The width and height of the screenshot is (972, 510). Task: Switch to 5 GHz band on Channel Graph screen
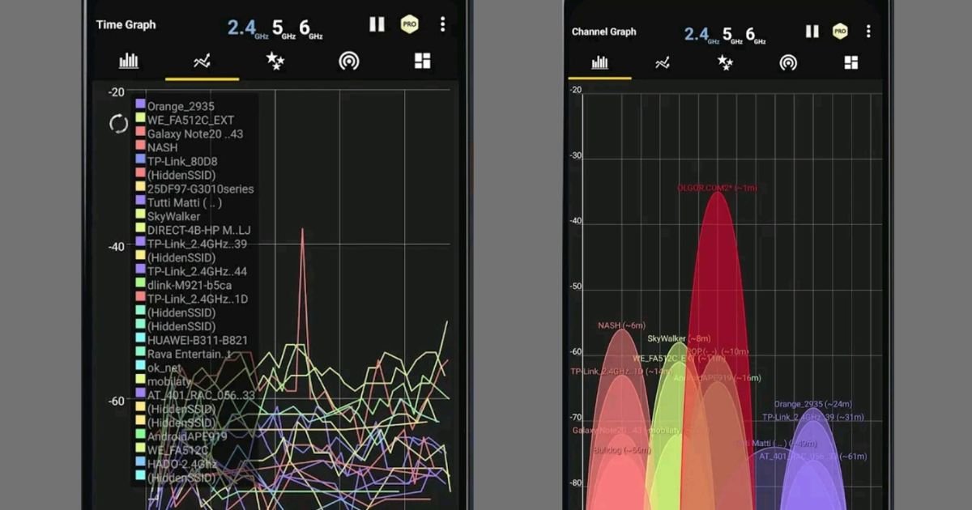pyautogui.click(x=732, y=35)
